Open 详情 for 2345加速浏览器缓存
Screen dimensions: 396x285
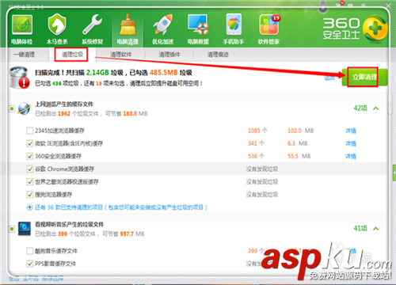[x=351, y=131]
